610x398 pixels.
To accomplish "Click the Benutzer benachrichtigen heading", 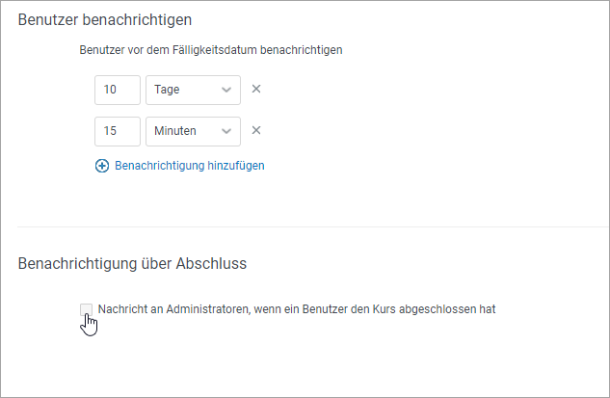I will (x=105, y=19).
